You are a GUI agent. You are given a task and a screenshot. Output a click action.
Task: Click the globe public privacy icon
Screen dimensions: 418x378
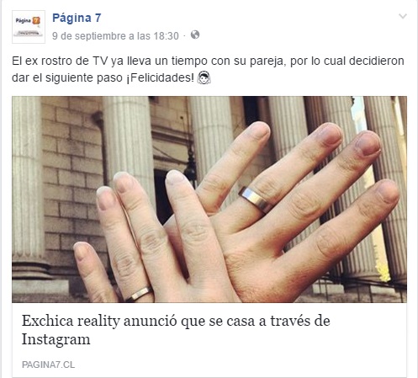tap(195, 35)
